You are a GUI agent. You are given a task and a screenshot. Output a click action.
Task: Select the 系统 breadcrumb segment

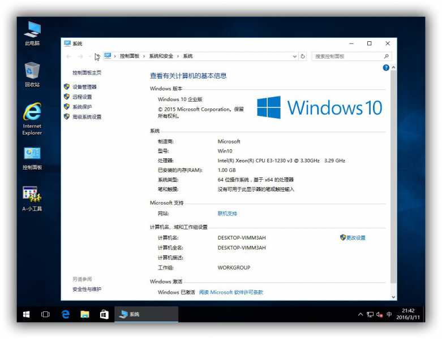click(188, 56)
